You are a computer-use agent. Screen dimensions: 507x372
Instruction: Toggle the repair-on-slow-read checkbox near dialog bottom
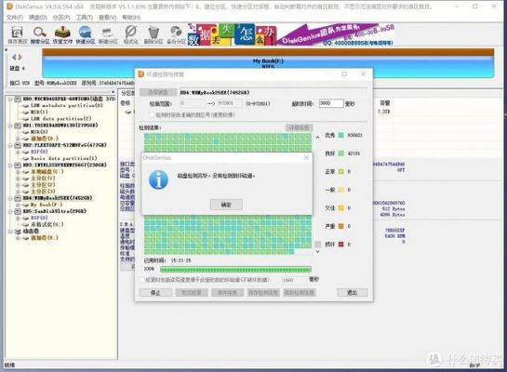pos(142,280)
